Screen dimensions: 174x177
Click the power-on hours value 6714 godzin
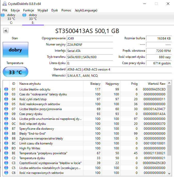point(159,63)
